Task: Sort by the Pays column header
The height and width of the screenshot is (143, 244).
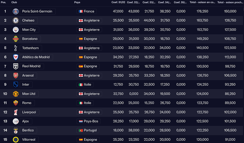Action: 77,2
